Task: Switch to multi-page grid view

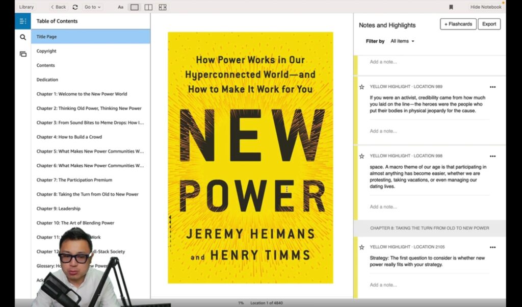Action: 163,7
